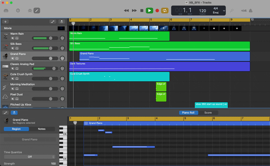Viewport: 270px width, 166px height.
Task: Toggle catch playhead in the Piano Roll editor
Action: 14,113
